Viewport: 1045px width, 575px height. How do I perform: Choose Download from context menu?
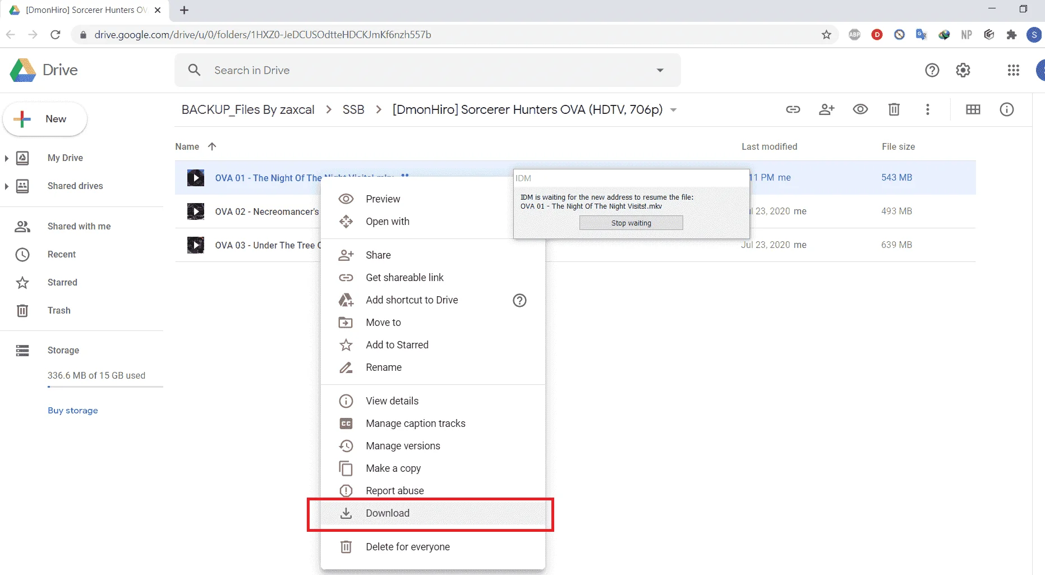(x=432, y=513)
